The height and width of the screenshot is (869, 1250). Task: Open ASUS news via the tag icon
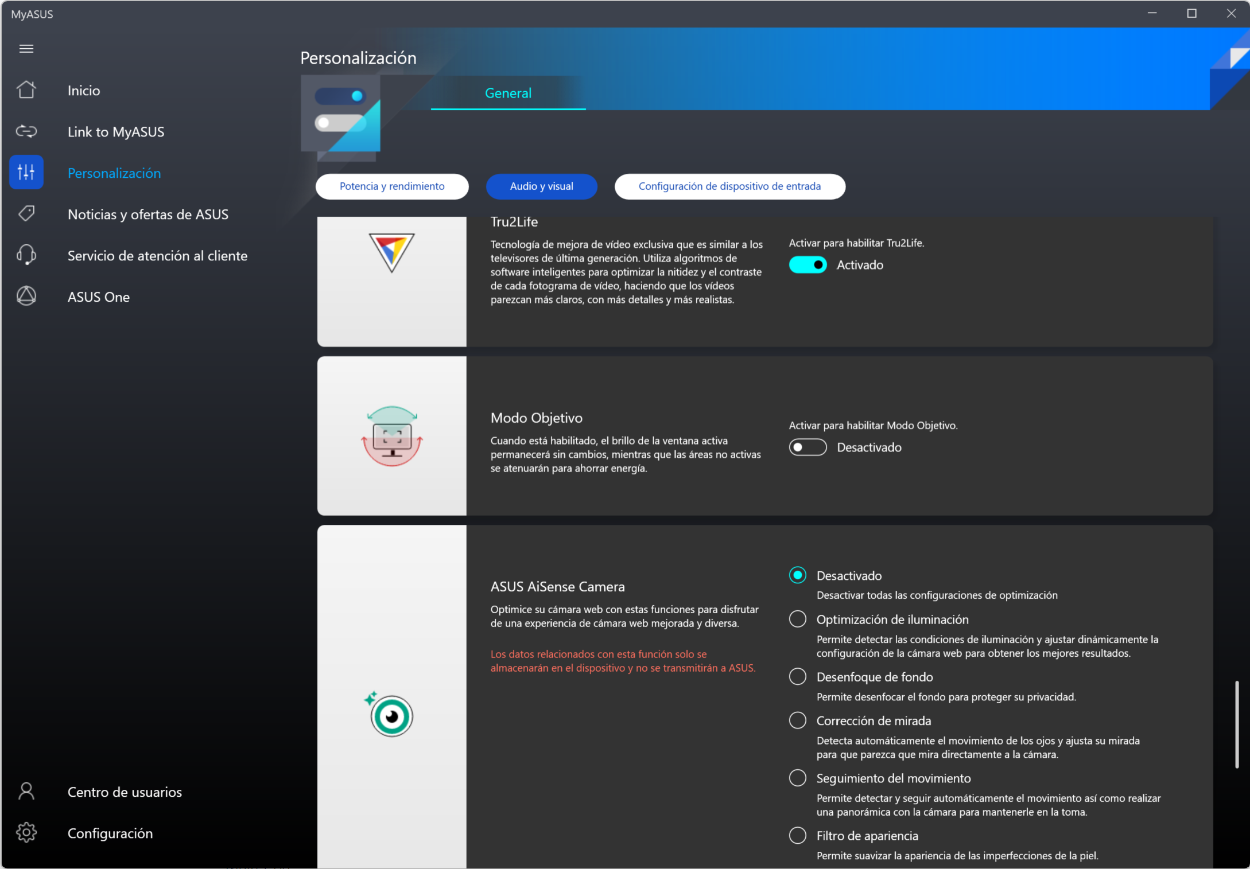pyautogui.click(x=26, y=214)
